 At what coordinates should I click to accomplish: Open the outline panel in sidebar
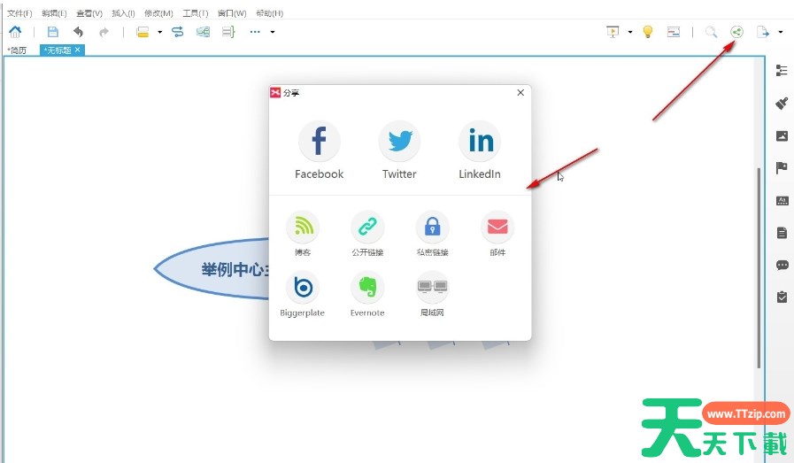782,71
